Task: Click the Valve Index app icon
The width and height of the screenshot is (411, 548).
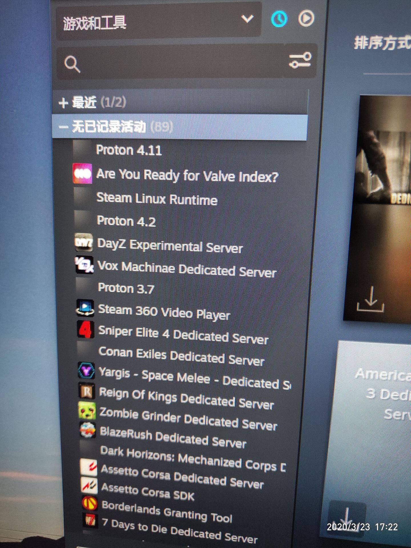Action: (x=82, y=173)
